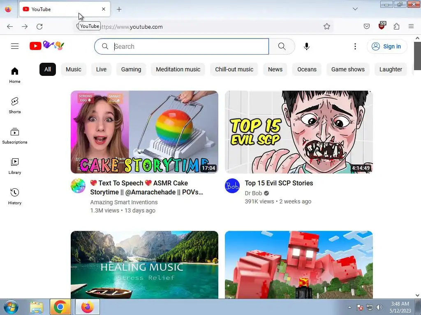Open the taskbar clock showing 3:48 AM
The image size is (421, 315).
click(400, 307)
